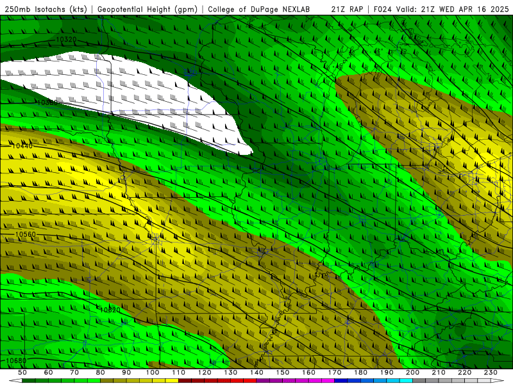Image resolution: width=513 pixels, height=384 pixels.
Task: Click the 150 value on the color scale
Action: coord(283,372)
